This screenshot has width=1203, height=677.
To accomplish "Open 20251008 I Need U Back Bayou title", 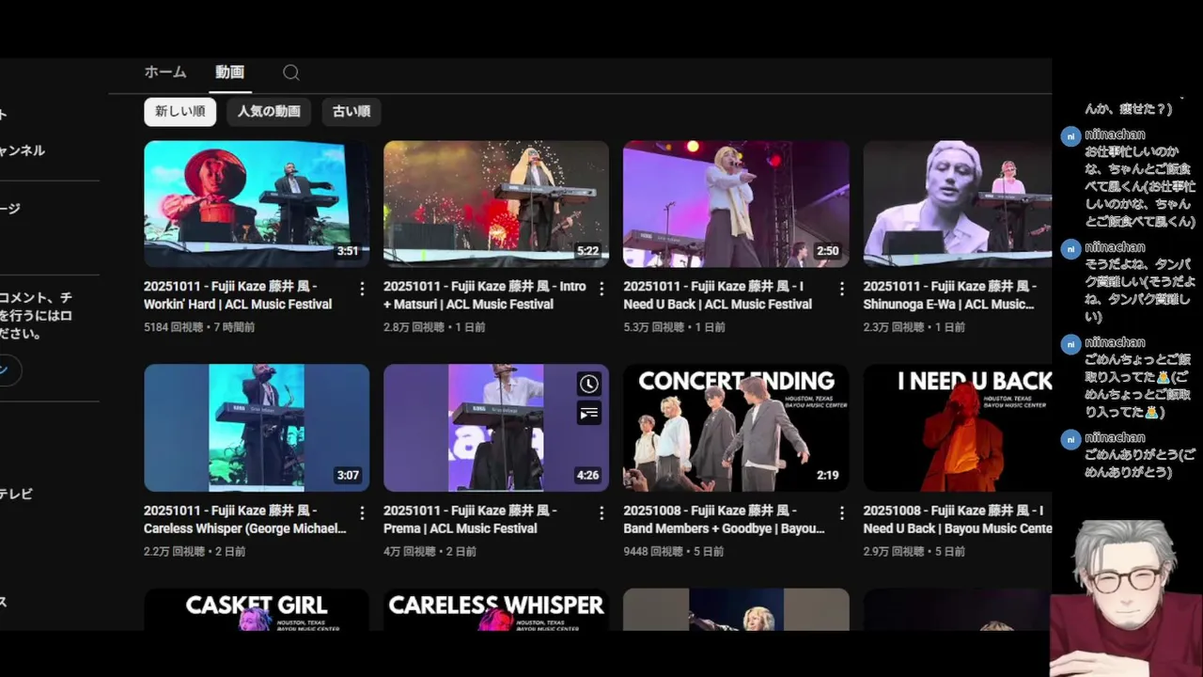I will coord(958,519).
